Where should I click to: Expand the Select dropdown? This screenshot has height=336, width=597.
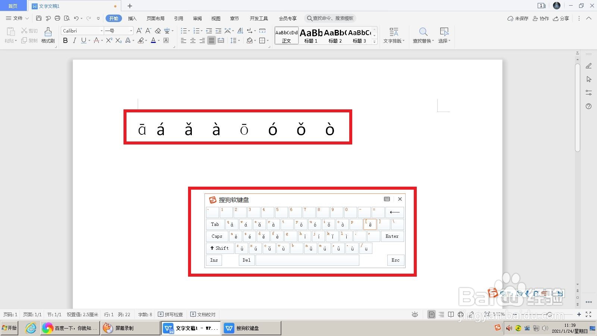click(444, 41)
